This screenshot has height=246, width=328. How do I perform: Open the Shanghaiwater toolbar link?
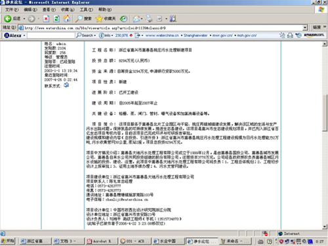point(195,35)
